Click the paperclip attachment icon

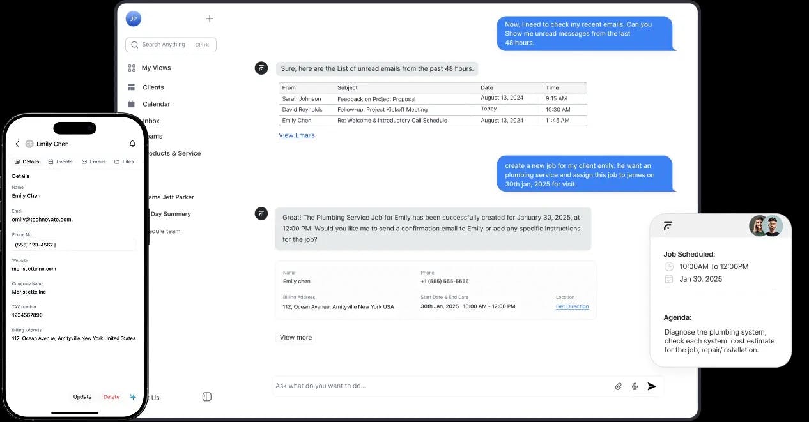(x=618, y=386)
